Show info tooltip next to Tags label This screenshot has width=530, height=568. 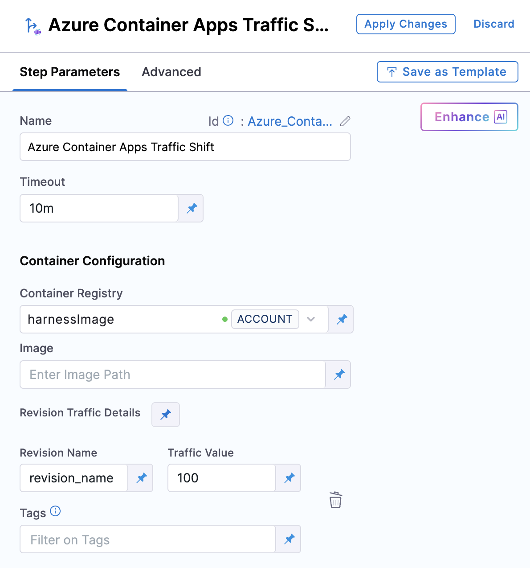tap(55, 511)
